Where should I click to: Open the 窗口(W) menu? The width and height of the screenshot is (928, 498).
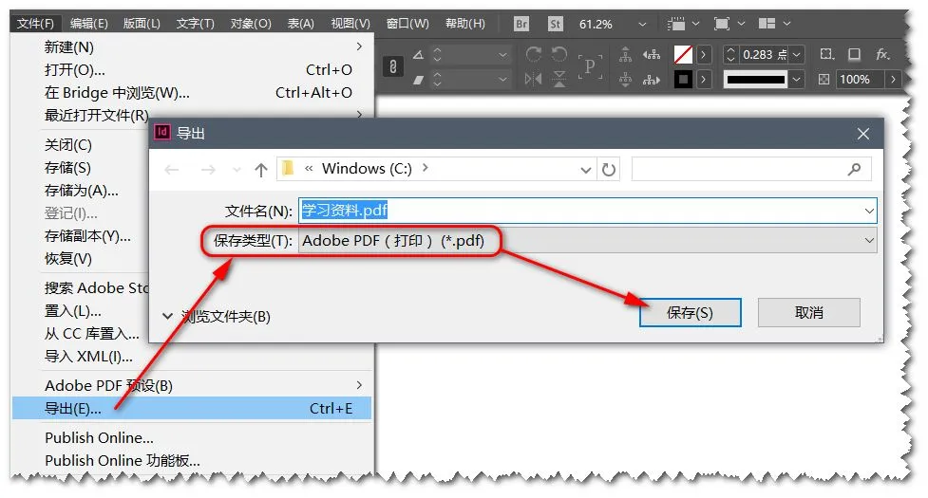[x=407, y=24]
